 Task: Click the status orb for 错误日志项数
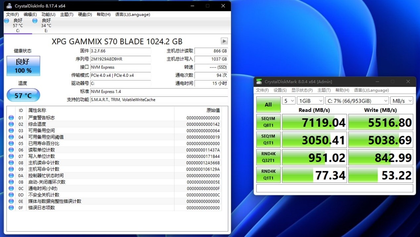11,208
